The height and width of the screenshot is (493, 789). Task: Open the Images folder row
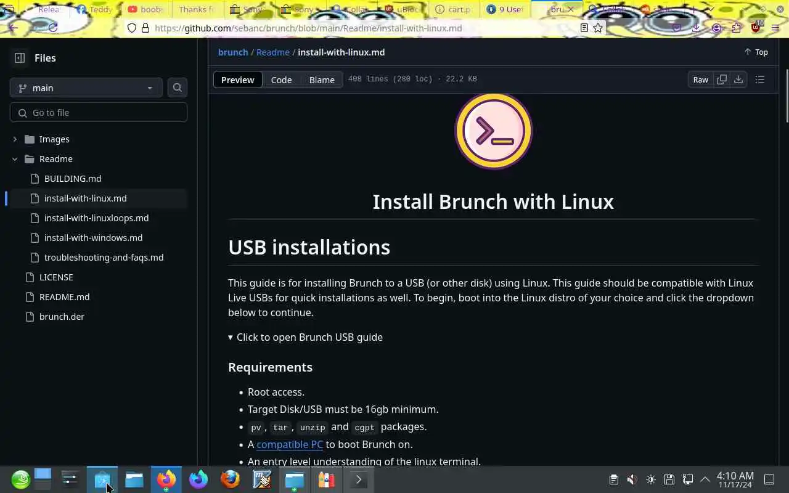click(99, 139)
